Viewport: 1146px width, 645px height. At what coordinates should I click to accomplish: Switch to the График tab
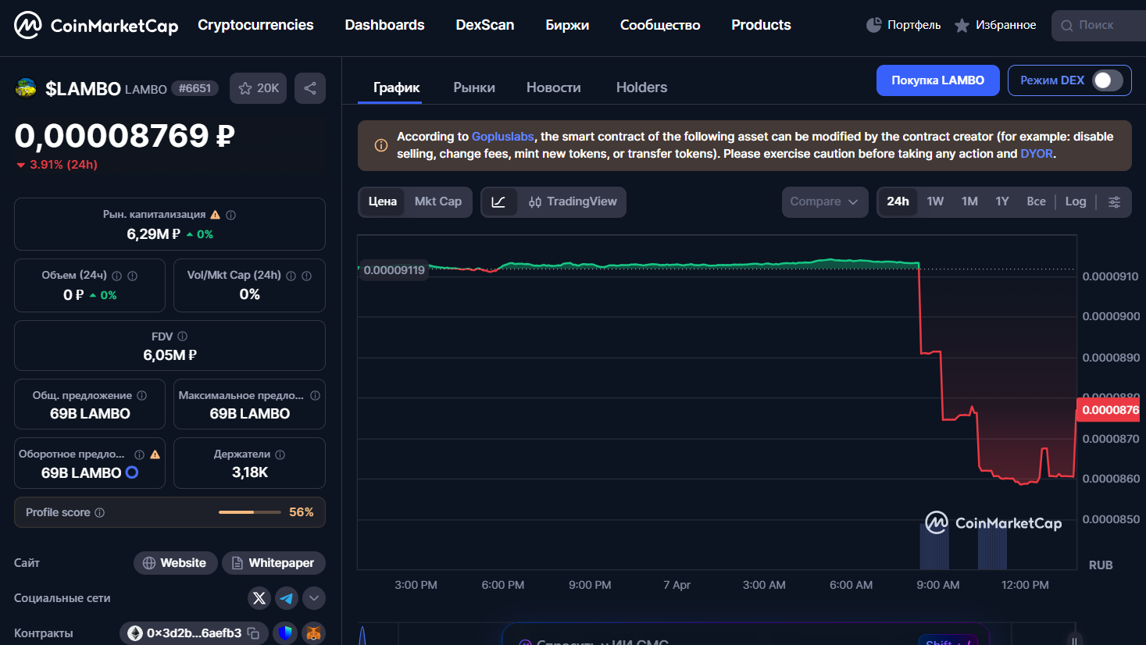tap(397, 87)
